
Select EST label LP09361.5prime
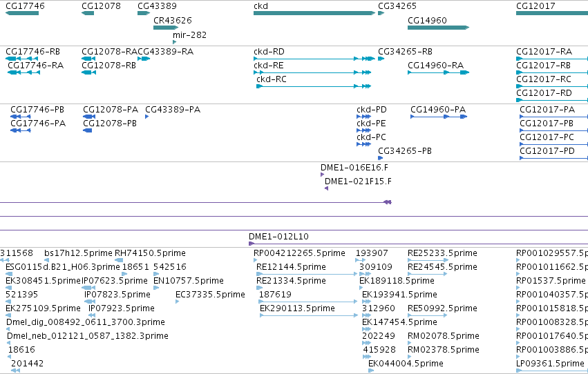(550, 364)
